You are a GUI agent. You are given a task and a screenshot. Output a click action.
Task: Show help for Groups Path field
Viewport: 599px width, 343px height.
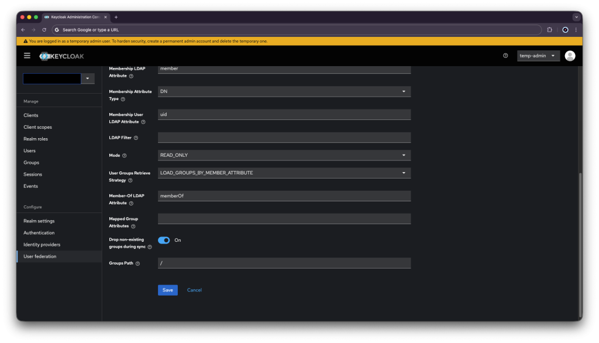click(138, 263)
